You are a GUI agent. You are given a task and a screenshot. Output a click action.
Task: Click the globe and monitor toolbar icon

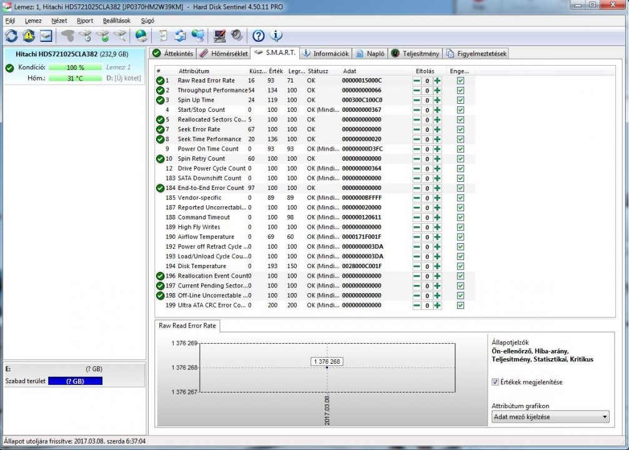click(197, 36)
